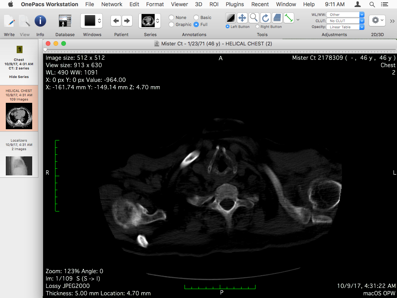Go to previous patient arrow

click(x=116, y=21)
